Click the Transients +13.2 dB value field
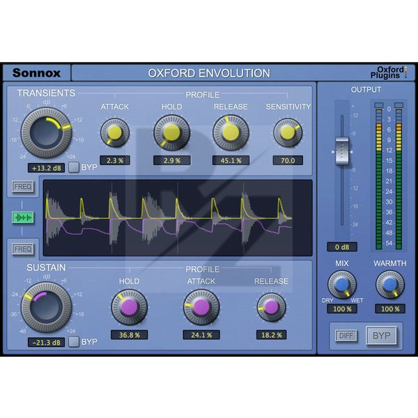Viewport: 418px width, 418px height. coord(46,168)
